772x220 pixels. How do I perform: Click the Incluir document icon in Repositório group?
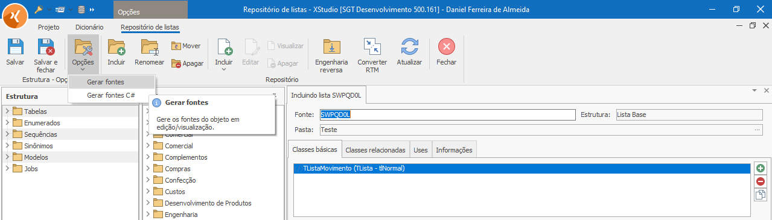click(224, 47)
